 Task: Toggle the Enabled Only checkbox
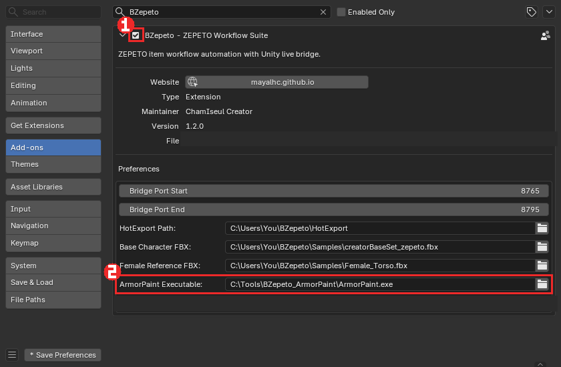pos(341,12)
